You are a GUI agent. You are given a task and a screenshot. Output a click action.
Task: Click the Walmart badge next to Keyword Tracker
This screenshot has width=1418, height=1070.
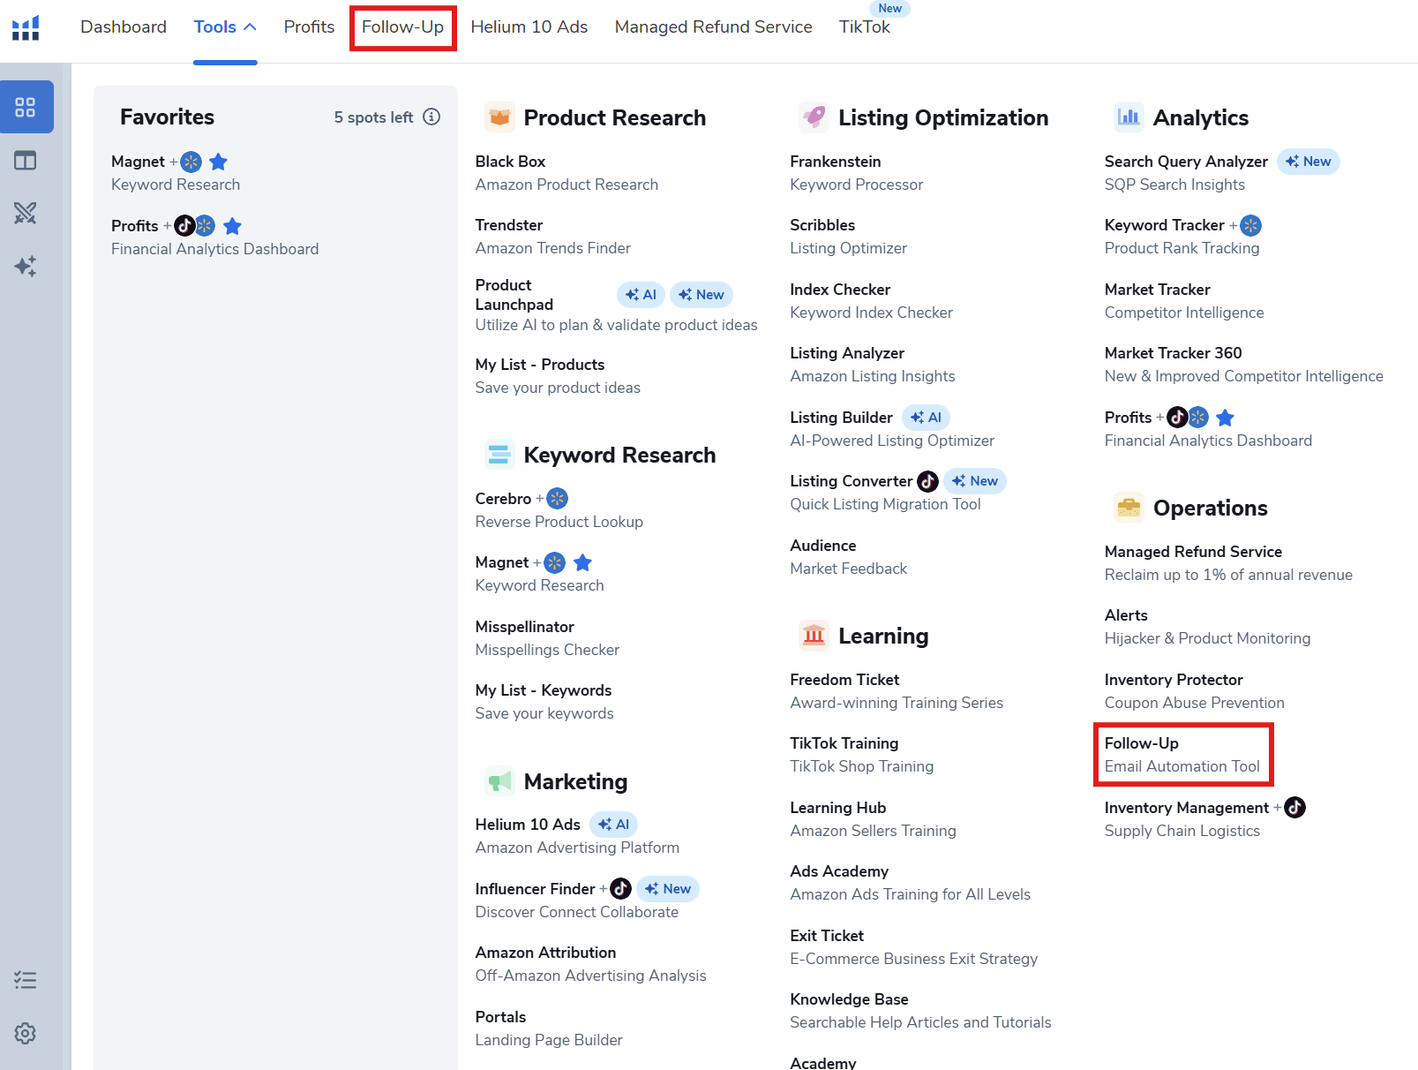pos(1250,225)
